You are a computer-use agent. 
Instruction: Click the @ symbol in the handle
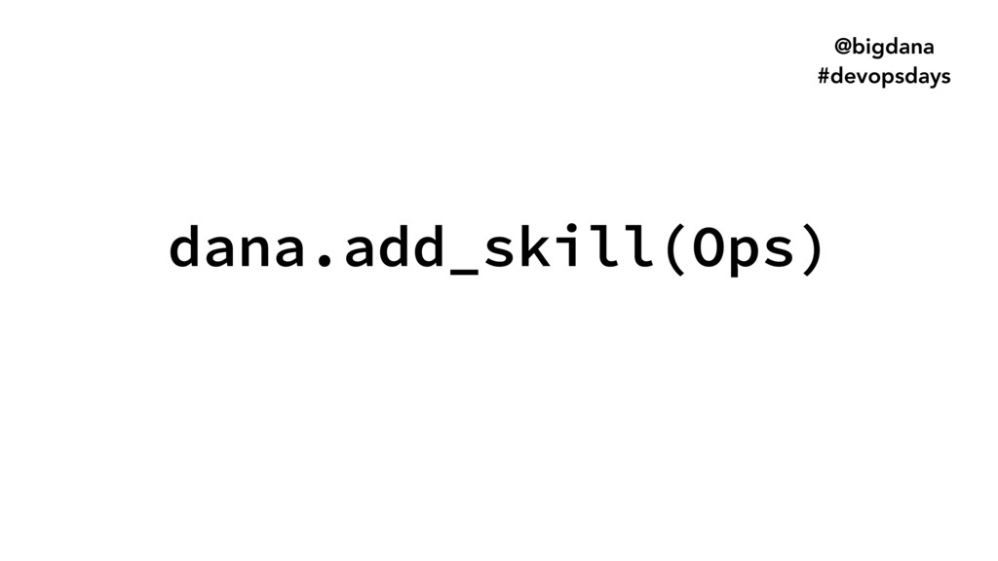(843, 47)
